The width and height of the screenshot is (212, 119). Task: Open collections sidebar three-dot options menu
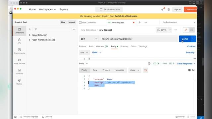[x=74, y=29]
